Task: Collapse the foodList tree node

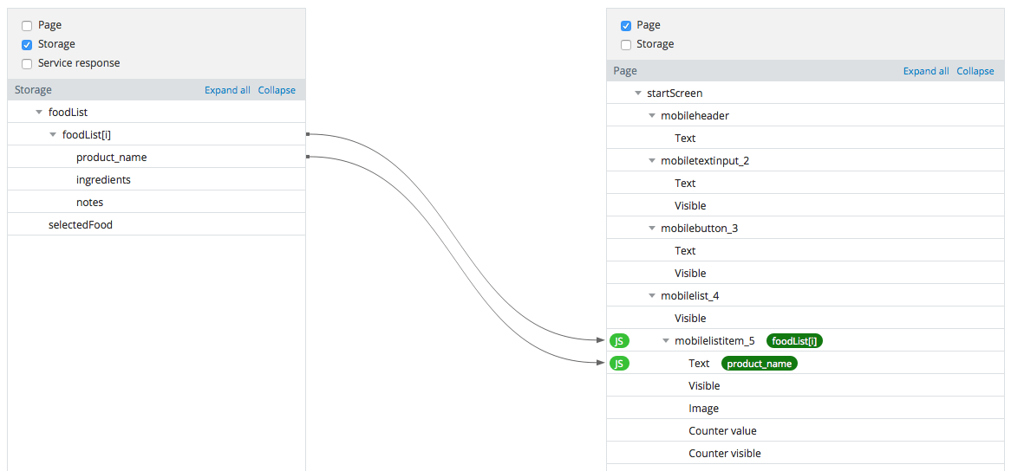Action: (39, 113)
